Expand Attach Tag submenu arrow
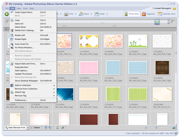 [54, 92]
